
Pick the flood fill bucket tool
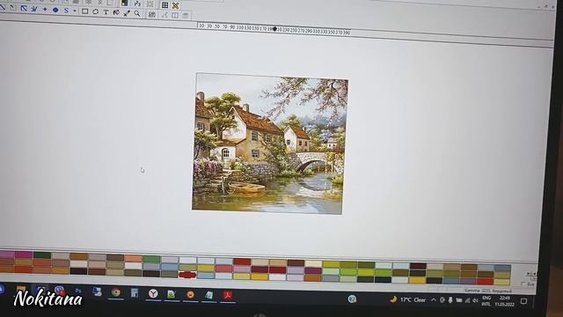click(x=116, y=12)
